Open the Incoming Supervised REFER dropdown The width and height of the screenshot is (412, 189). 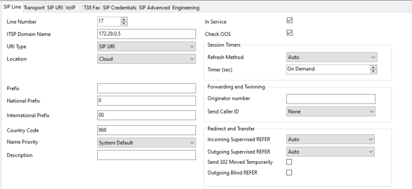click(331, 140)
